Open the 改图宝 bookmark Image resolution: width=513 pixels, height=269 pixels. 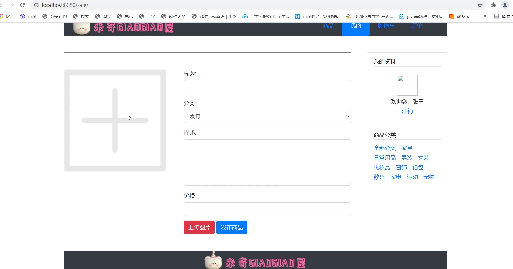click(459, 16)
